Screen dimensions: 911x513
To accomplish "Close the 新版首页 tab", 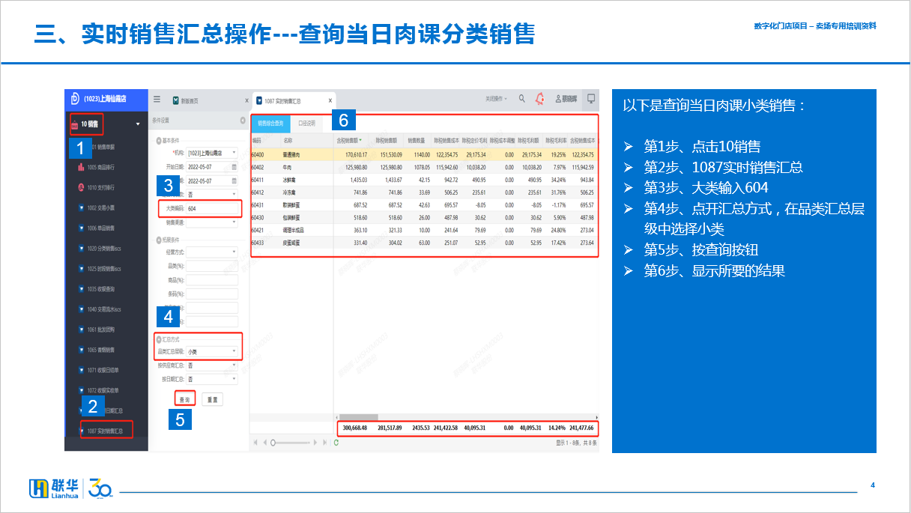I will point(246,100).
